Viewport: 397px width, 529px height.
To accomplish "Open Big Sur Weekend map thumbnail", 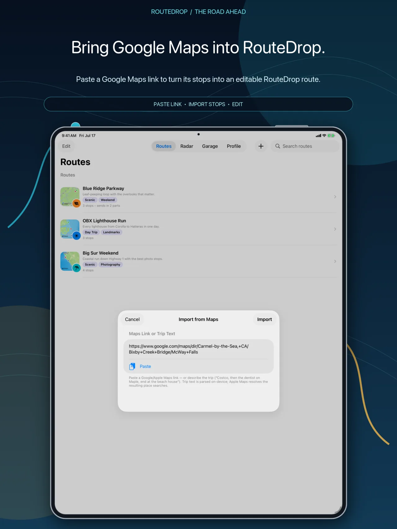I will [x=70, y=261].
